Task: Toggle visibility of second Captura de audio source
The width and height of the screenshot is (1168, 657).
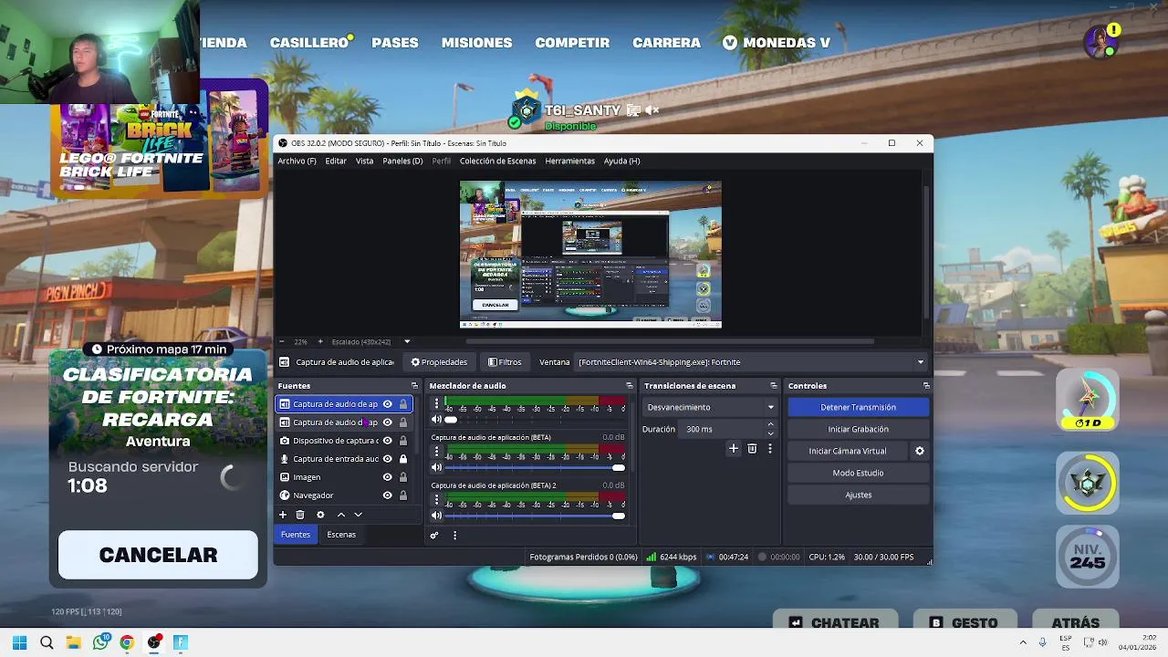Action: coord(387,422)
